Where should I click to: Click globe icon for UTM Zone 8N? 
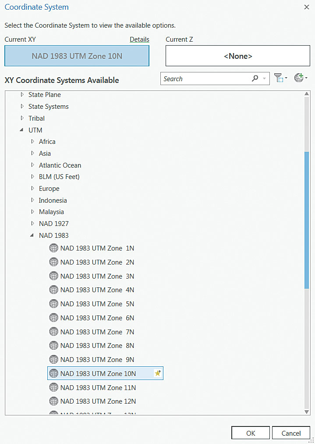pyautogui.click(x=53, y=345)
